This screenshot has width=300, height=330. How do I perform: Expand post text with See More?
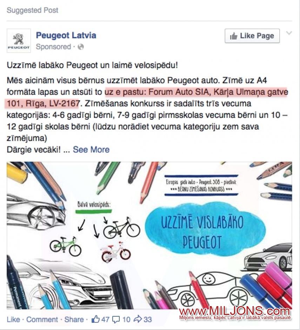91,150
